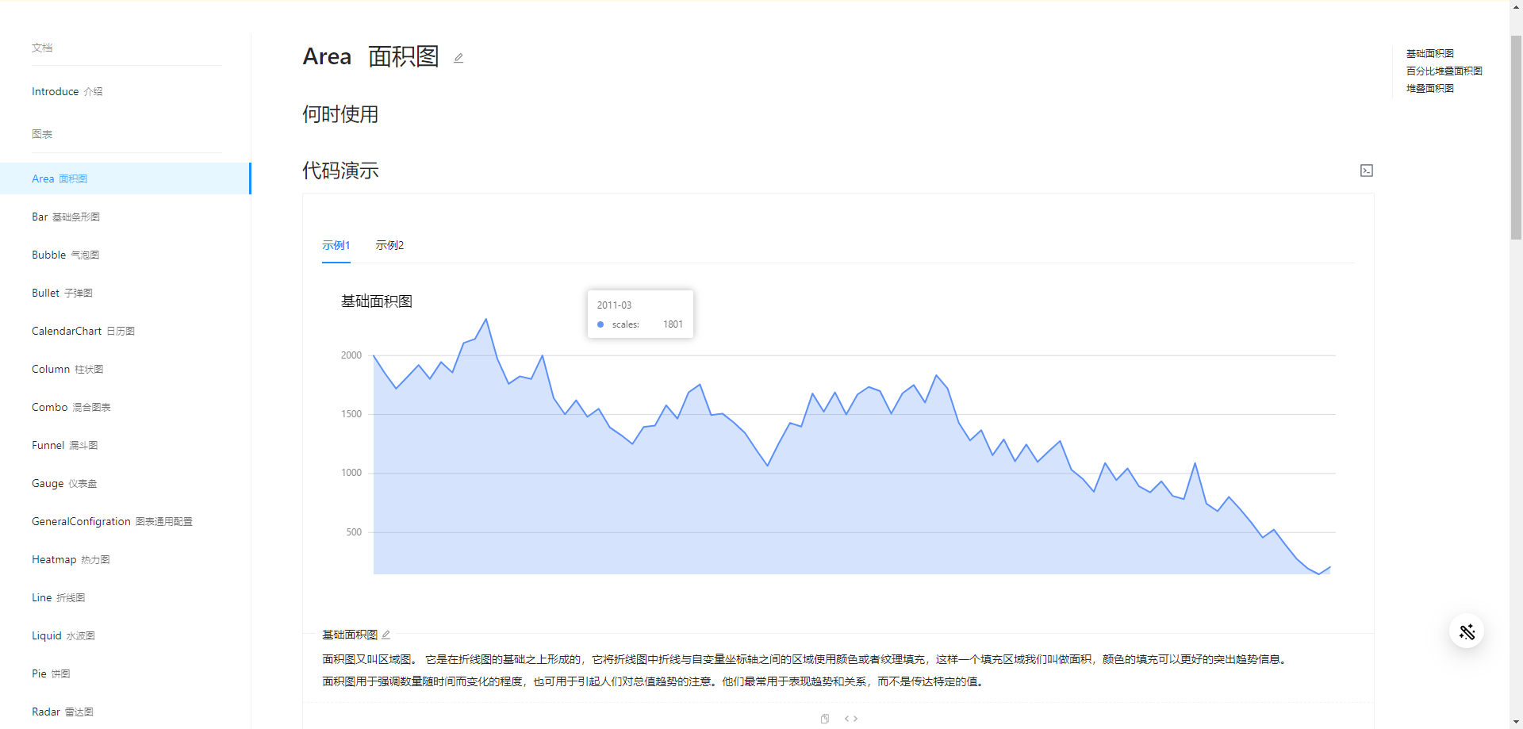Click the 文档 sidebar group title
Viewport: 1523px width, 729px height.
42,48
